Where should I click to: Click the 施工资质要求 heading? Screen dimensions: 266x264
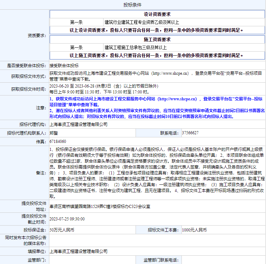click(x=157, y=39)
